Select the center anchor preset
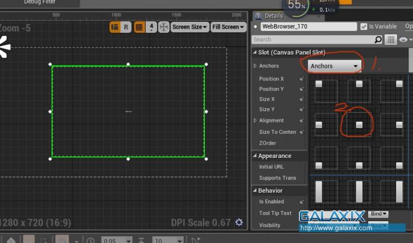413x243 pixels. [x=359, y=124]
